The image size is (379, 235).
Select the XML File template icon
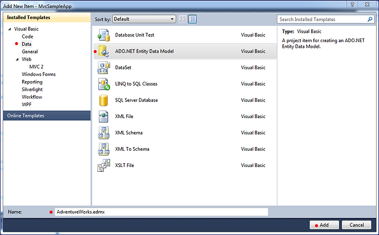(x=104, y=116)
